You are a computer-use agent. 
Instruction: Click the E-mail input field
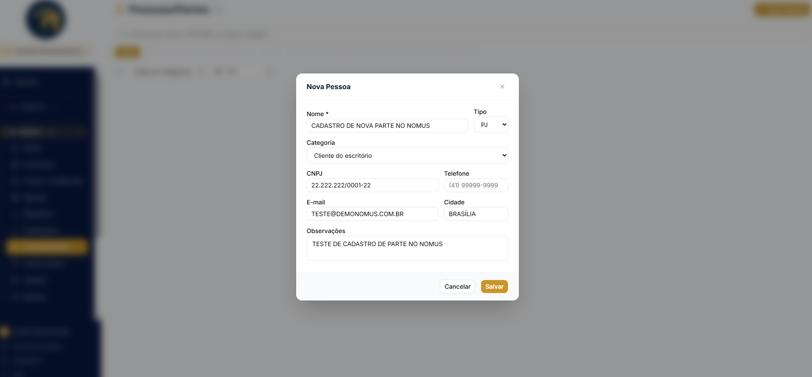[x=372, y=214]
